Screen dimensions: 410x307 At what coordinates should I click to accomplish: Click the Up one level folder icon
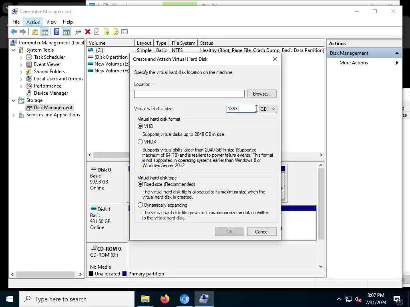click(x=35, y=32)
